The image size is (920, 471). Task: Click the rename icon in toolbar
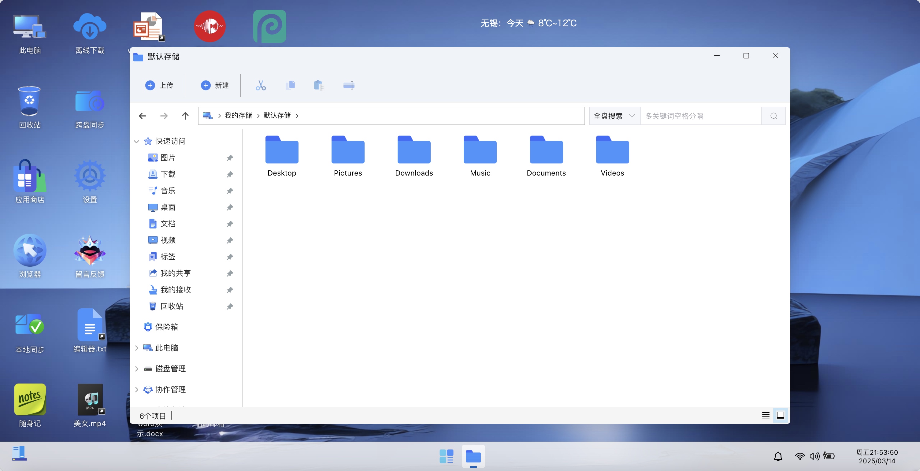point(349,85)
